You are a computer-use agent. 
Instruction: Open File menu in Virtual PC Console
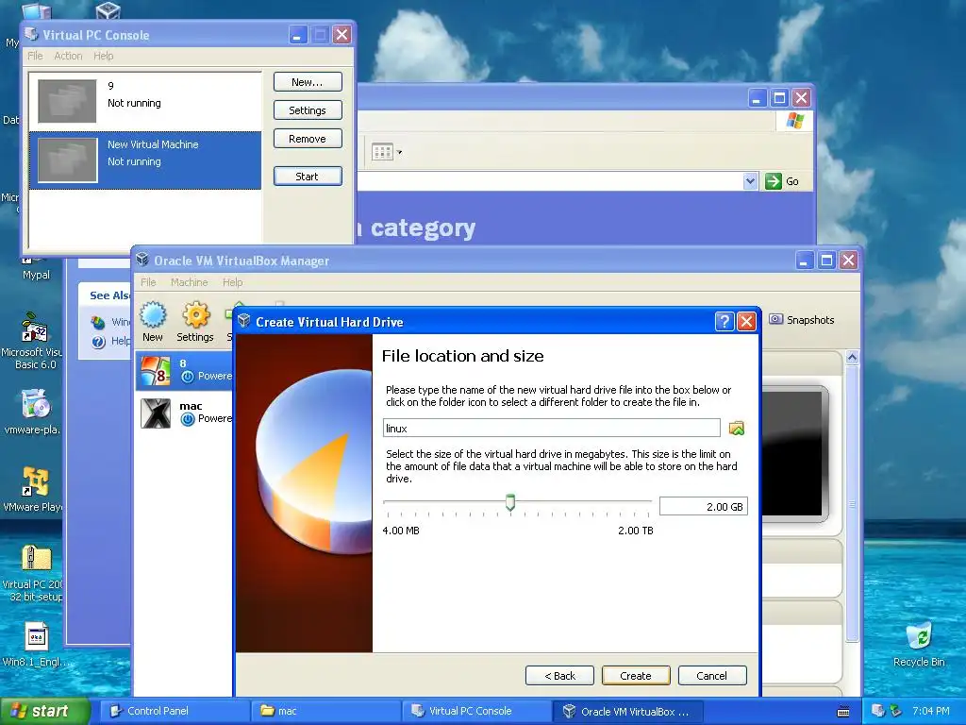coord(35,56)
